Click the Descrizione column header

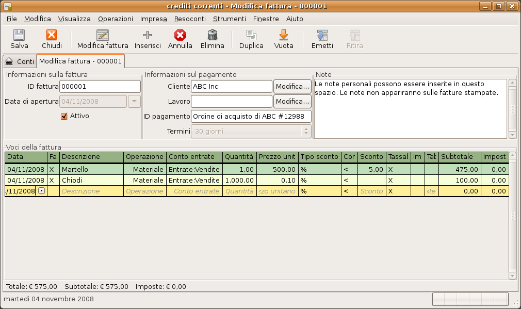point(91,157)
